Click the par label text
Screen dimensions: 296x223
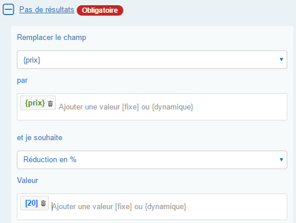[x=22, y=81]
